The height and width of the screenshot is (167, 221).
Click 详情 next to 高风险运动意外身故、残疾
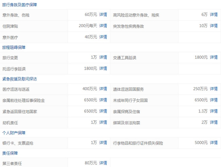(x=214, y=15)
